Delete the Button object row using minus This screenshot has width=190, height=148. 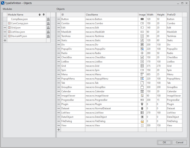point(59,19)
